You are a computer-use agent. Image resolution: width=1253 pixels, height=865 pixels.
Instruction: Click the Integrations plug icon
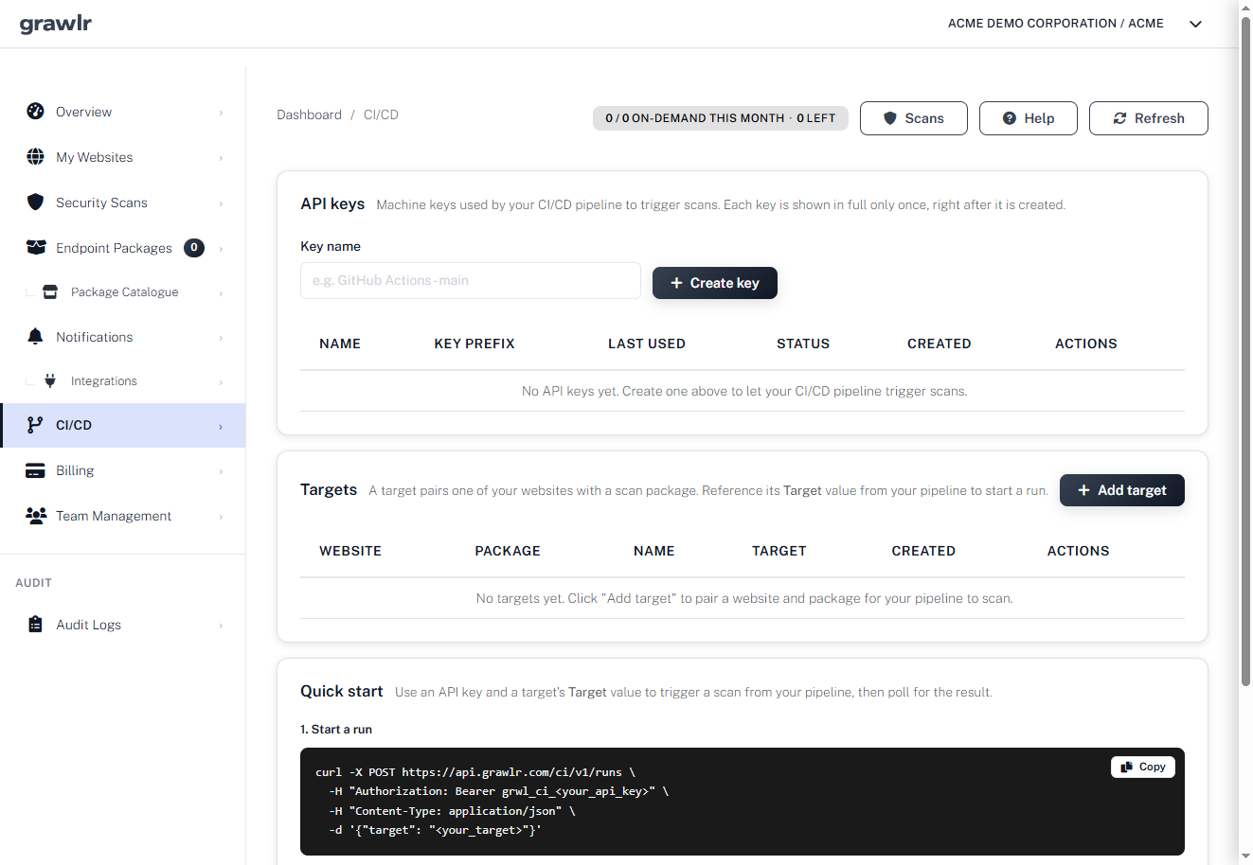(x=50, y=380)
